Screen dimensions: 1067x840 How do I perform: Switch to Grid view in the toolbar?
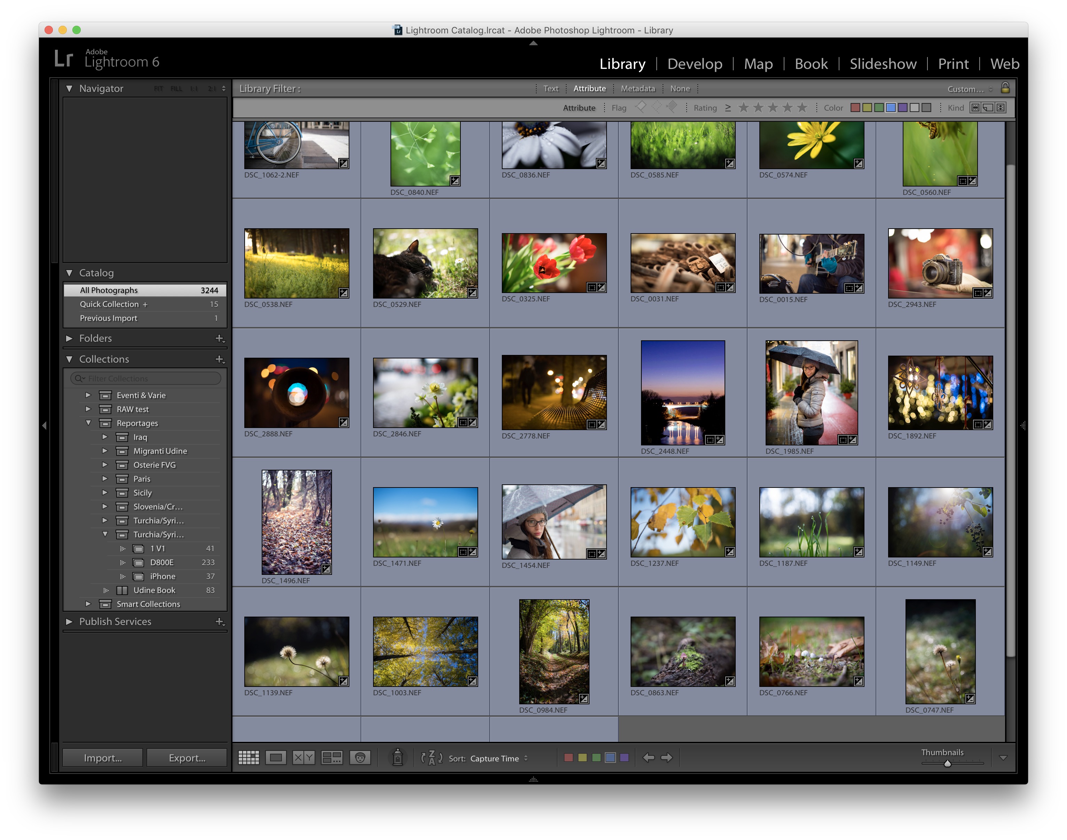click(248, 758)
